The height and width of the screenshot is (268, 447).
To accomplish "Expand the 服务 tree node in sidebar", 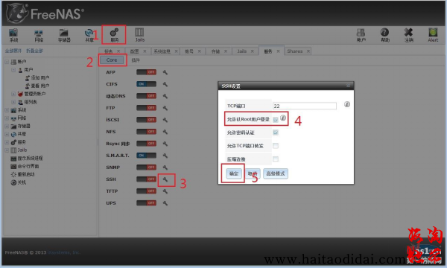I will coord(7,142).
